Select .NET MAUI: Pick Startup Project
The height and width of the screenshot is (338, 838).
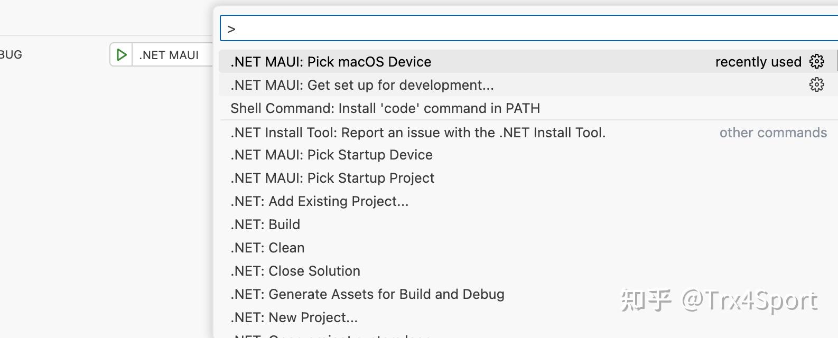click(332, 178)
